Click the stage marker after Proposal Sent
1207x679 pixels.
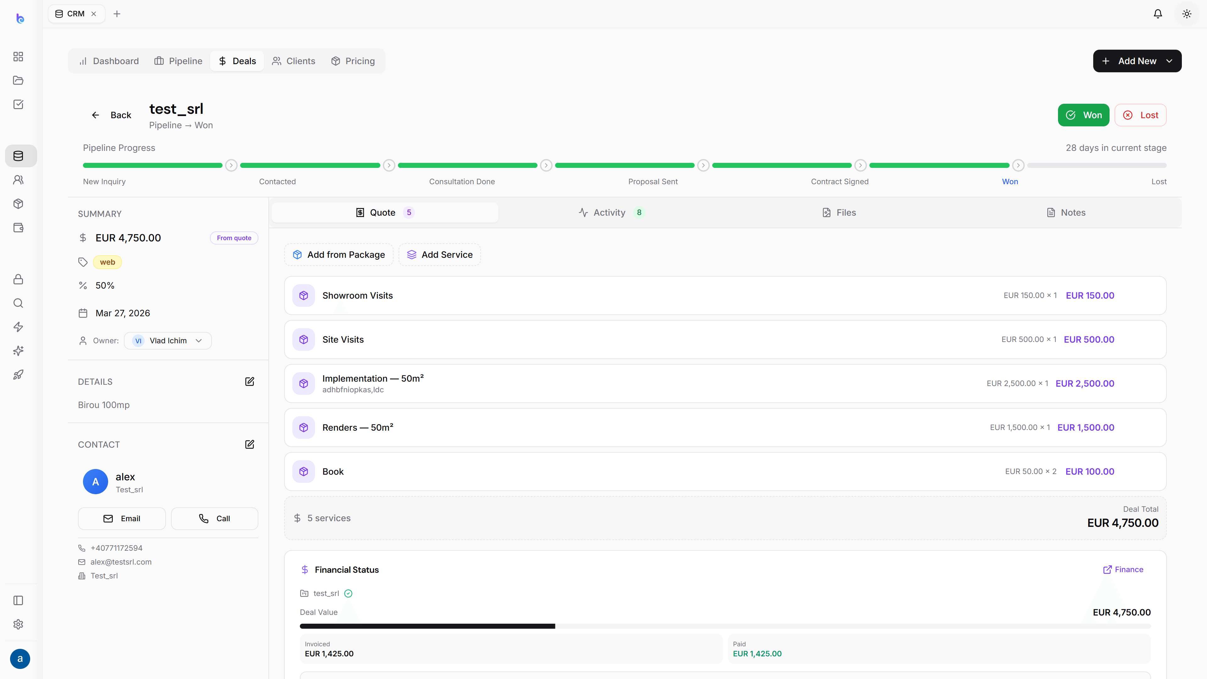tap(703, 165)
